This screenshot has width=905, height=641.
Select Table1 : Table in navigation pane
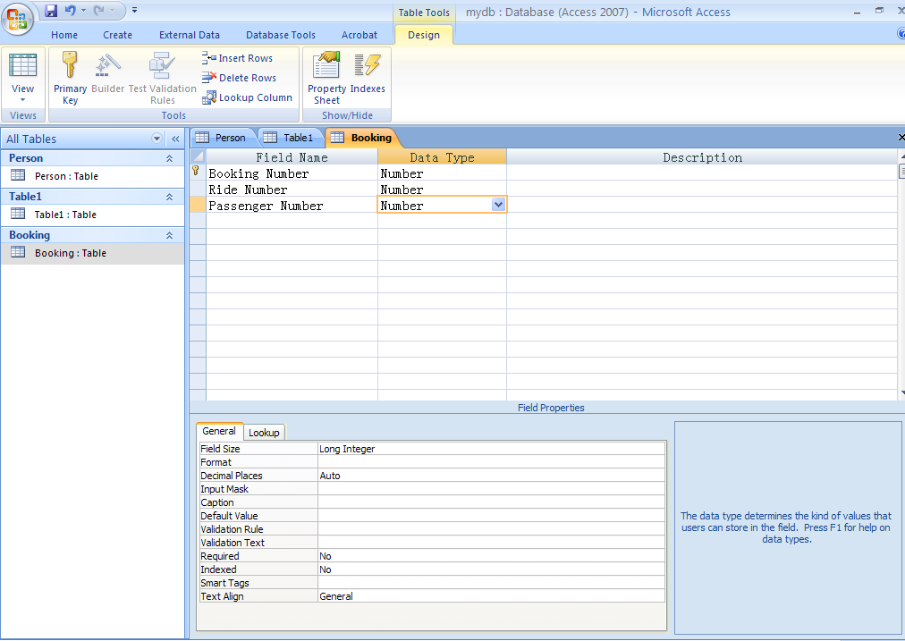click(x=65, y=215)
